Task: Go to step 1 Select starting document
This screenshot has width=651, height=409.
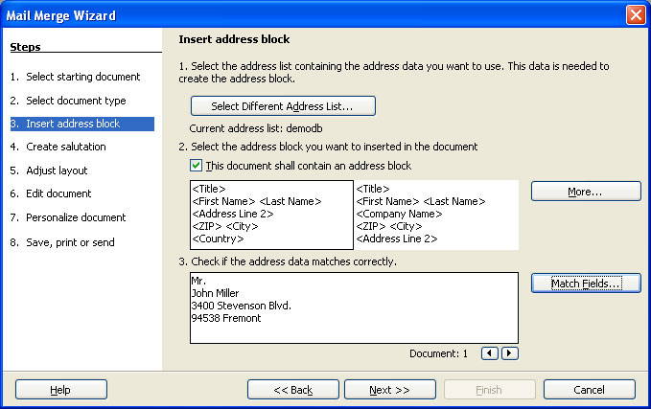Action: point(75,77)
